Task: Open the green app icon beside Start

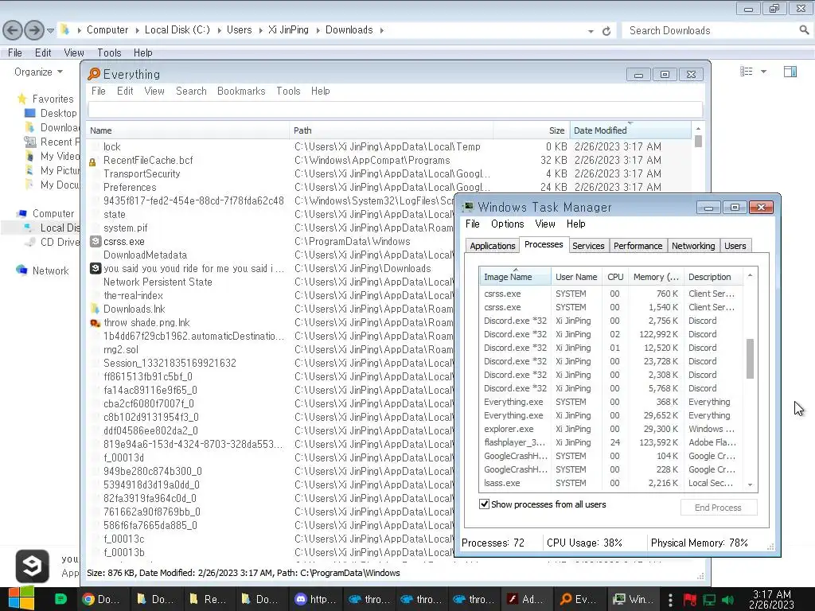Action: pos(60,599)
